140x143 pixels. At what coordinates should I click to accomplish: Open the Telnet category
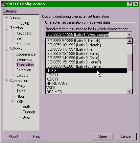pyautogui.click(x=21, y=91)
